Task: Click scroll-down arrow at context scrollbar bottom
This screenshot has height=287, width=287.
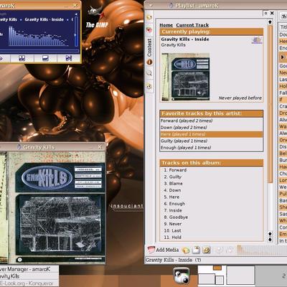Action: coord(270,239)
